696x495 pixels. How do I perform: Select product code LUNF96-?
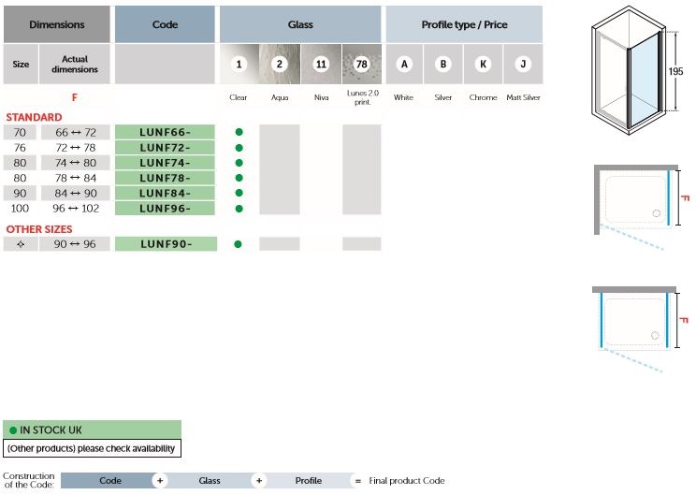point(165,209)
